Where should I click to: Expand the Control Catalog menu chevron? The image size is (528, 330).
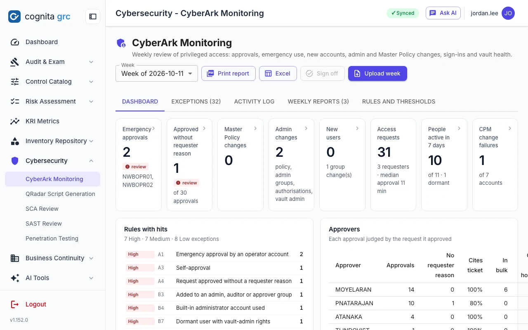click(91, 82)
